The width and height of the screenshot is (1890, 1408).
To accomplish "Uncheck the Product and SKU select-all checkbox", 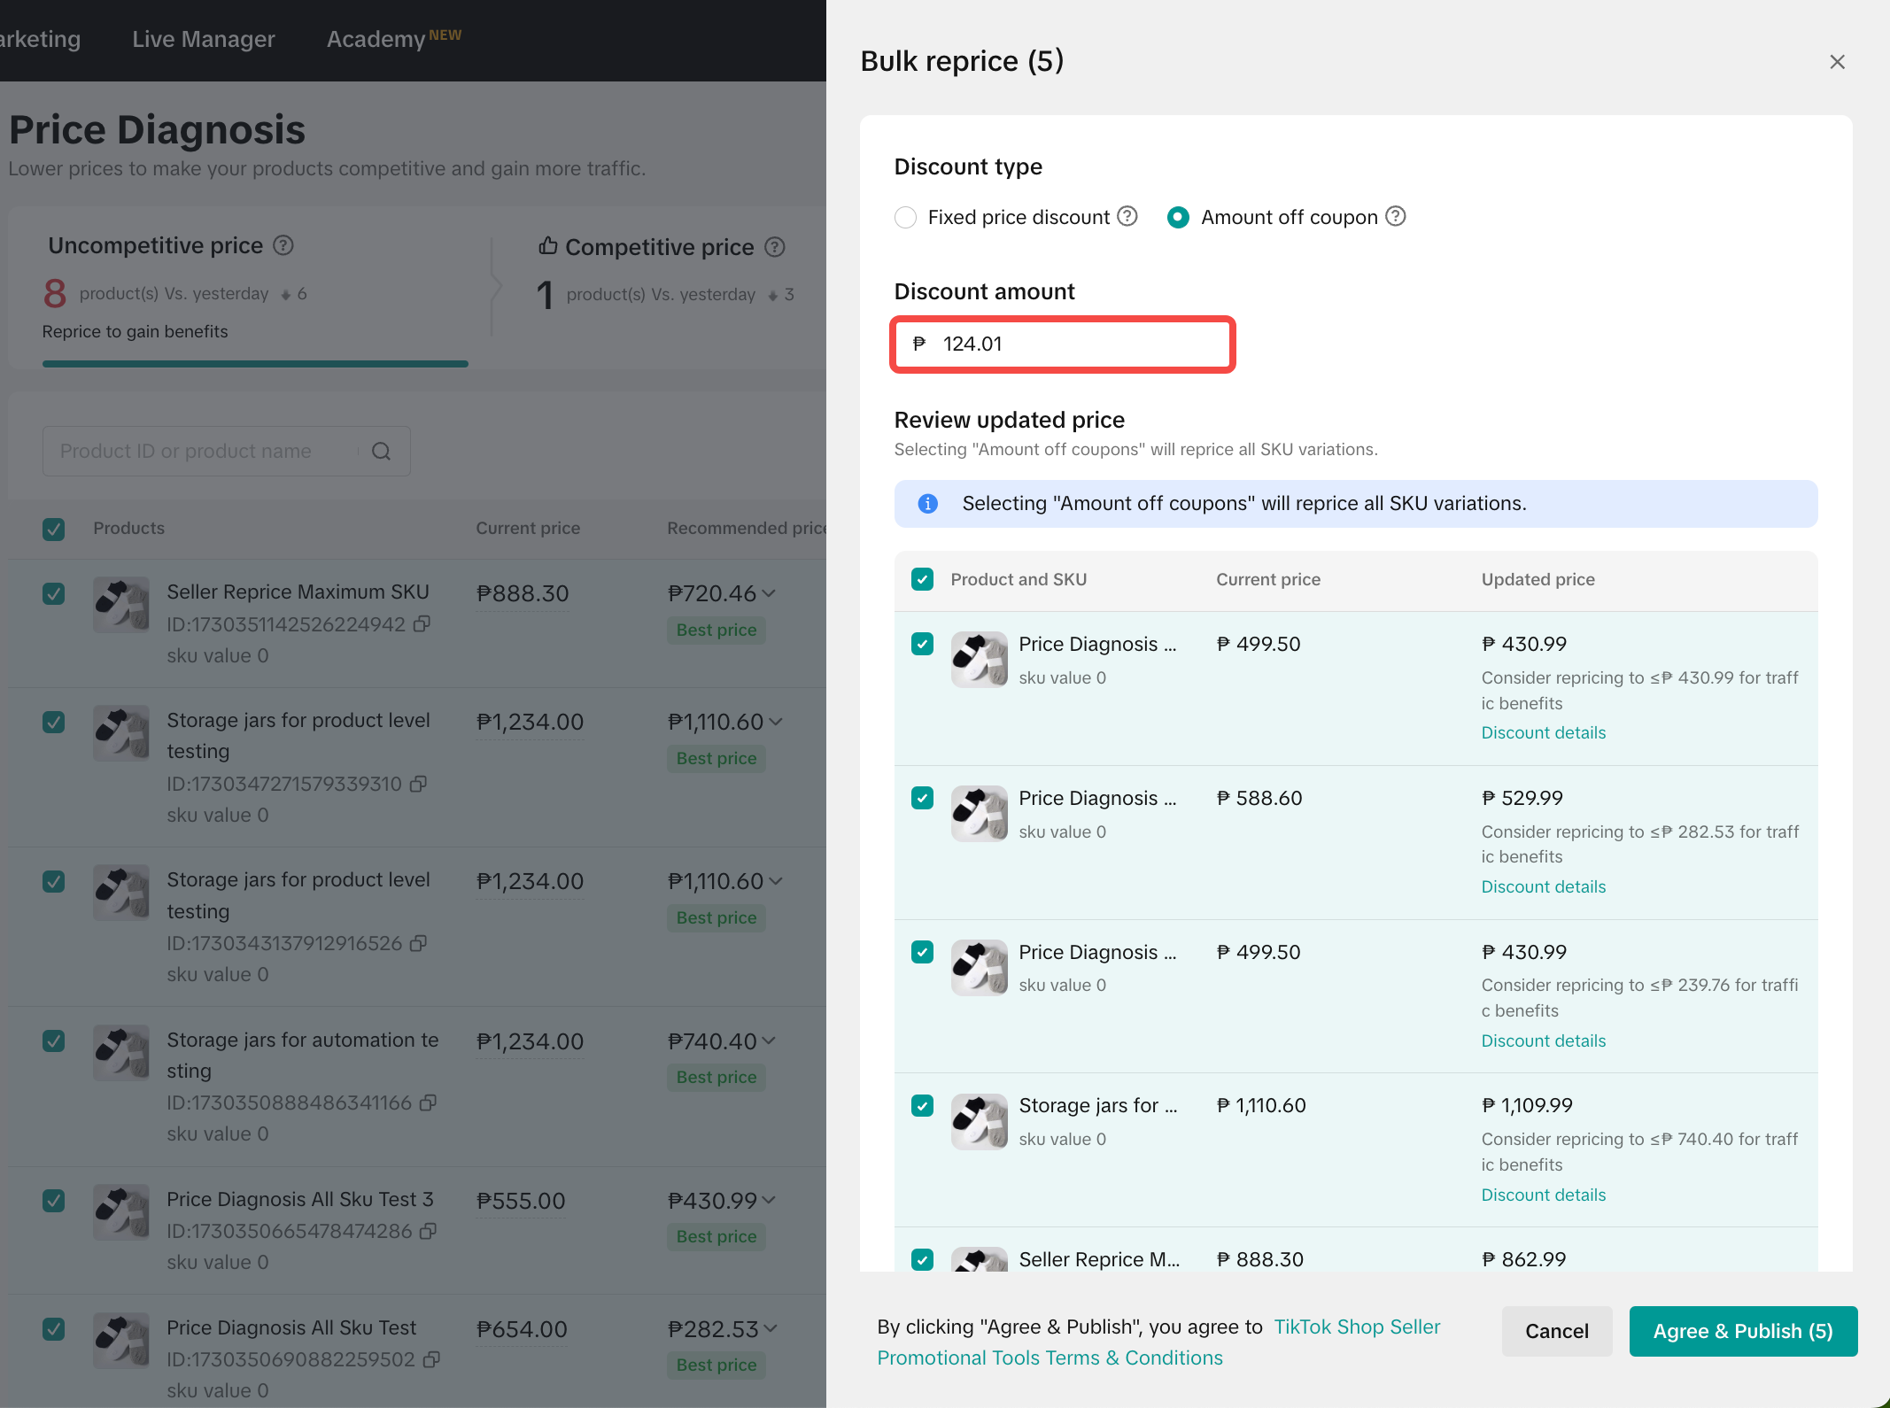I will [922, 580].
